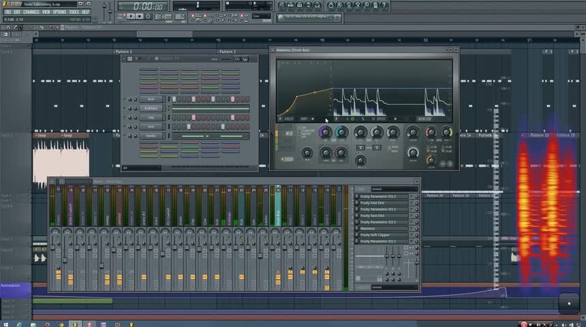Click the Clap channel button in step sequencer
The width and height of the screenshot is (586, 327).
[x=152, y=117]
